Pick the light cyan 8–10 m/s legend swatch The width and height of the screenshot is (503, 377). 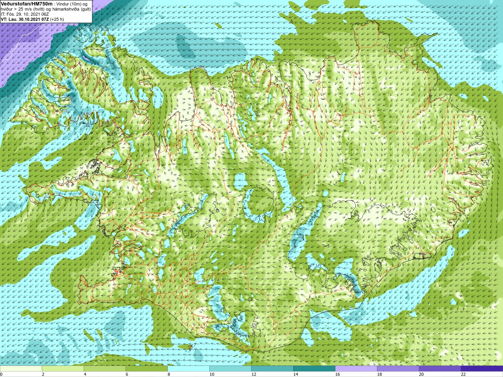[189, 369]
